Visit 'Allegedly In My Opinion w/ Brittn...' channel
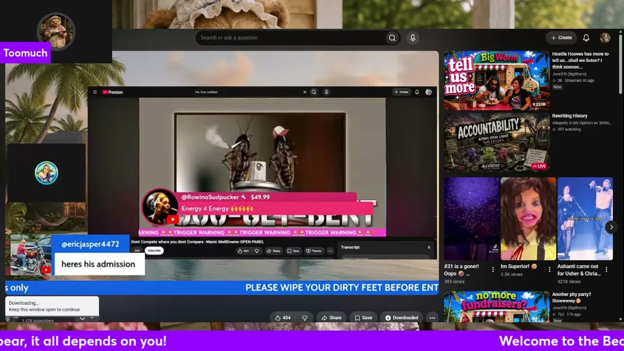The image size is (624, 351). (x=582, y=123)
